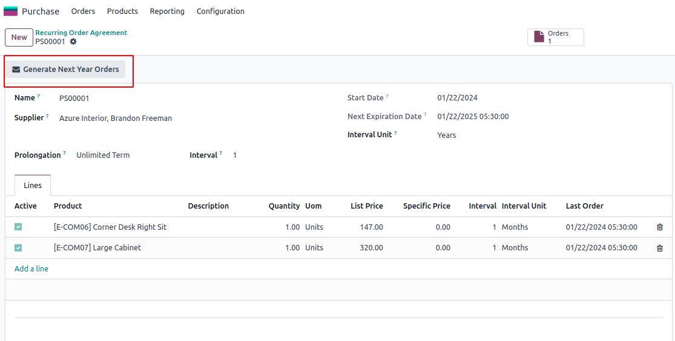Click the New button
Image resolution: width=675 pixels, height=341 pixels.
(19, 37)
